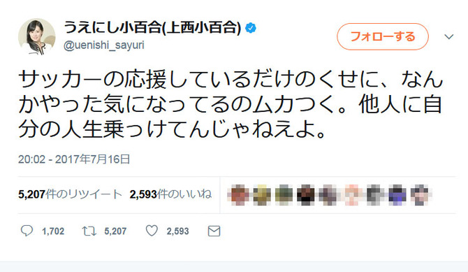468x272 pixels.
Task: Click the 5,207 count beside retweet icon
Action: [x=115, y=231]
